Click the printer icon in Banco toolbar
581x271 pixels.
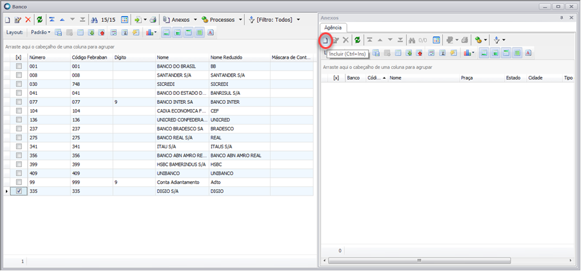point(154,19)
